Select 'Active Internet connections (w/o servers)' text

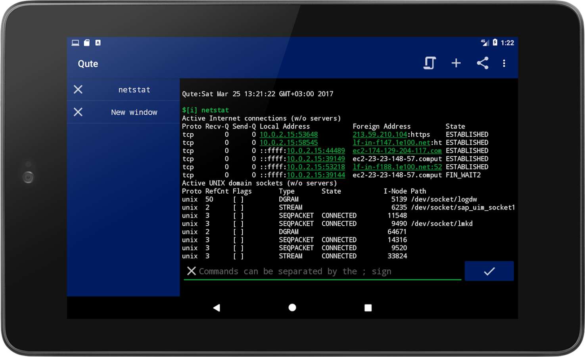click(x=261, y=118)
